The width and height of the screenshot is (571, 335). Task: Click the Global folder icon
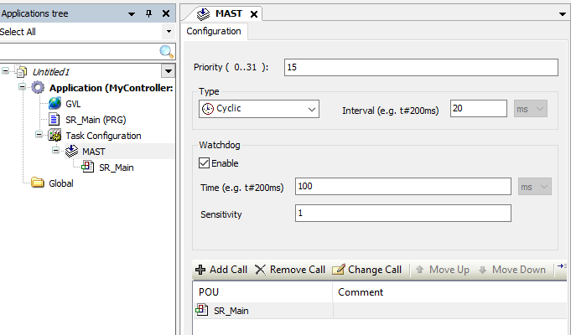[x=38, y=183]
